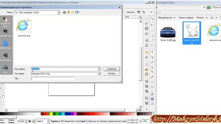Toggle snap to nodes button in snap bar

tap(152, 52)
